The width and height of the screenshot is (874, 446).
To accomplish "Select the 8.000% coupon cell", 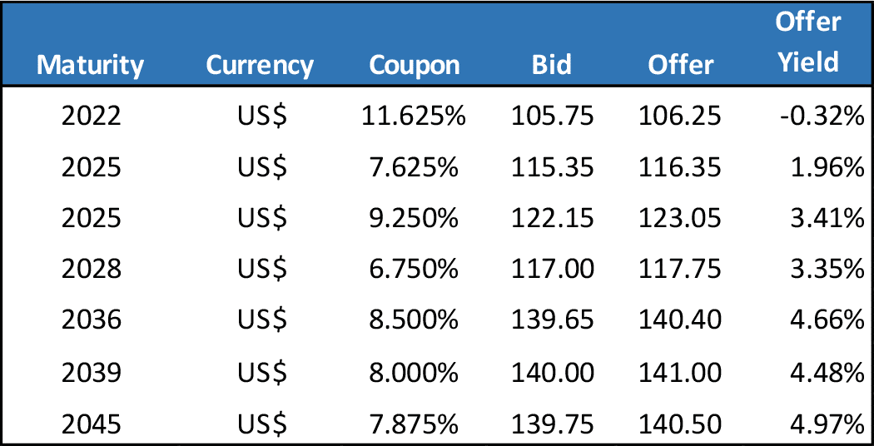I will point(414,372).
